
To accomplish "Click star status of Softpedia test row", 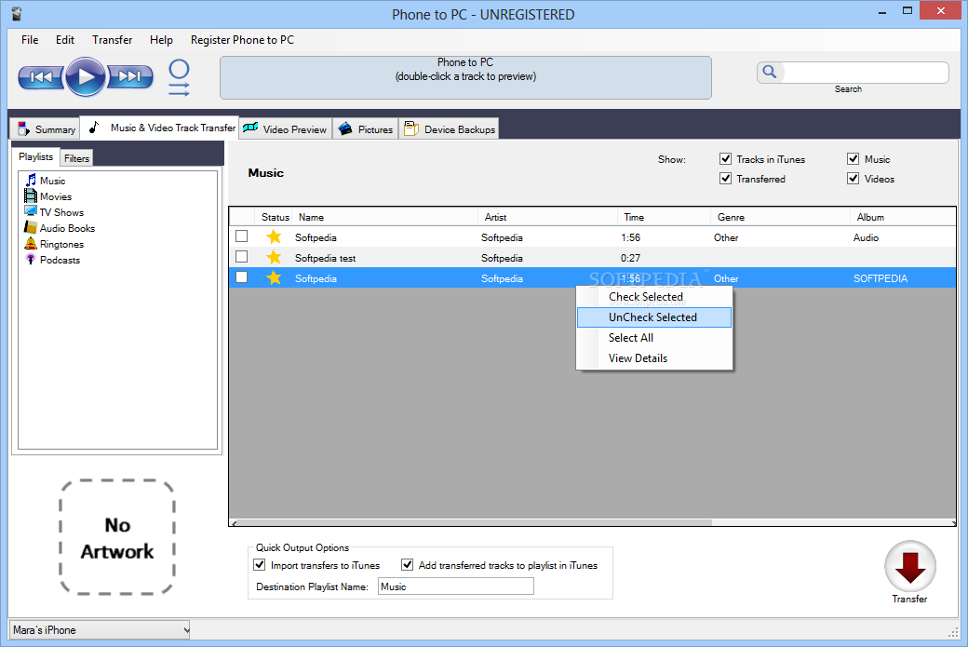I will click(274, 258).
